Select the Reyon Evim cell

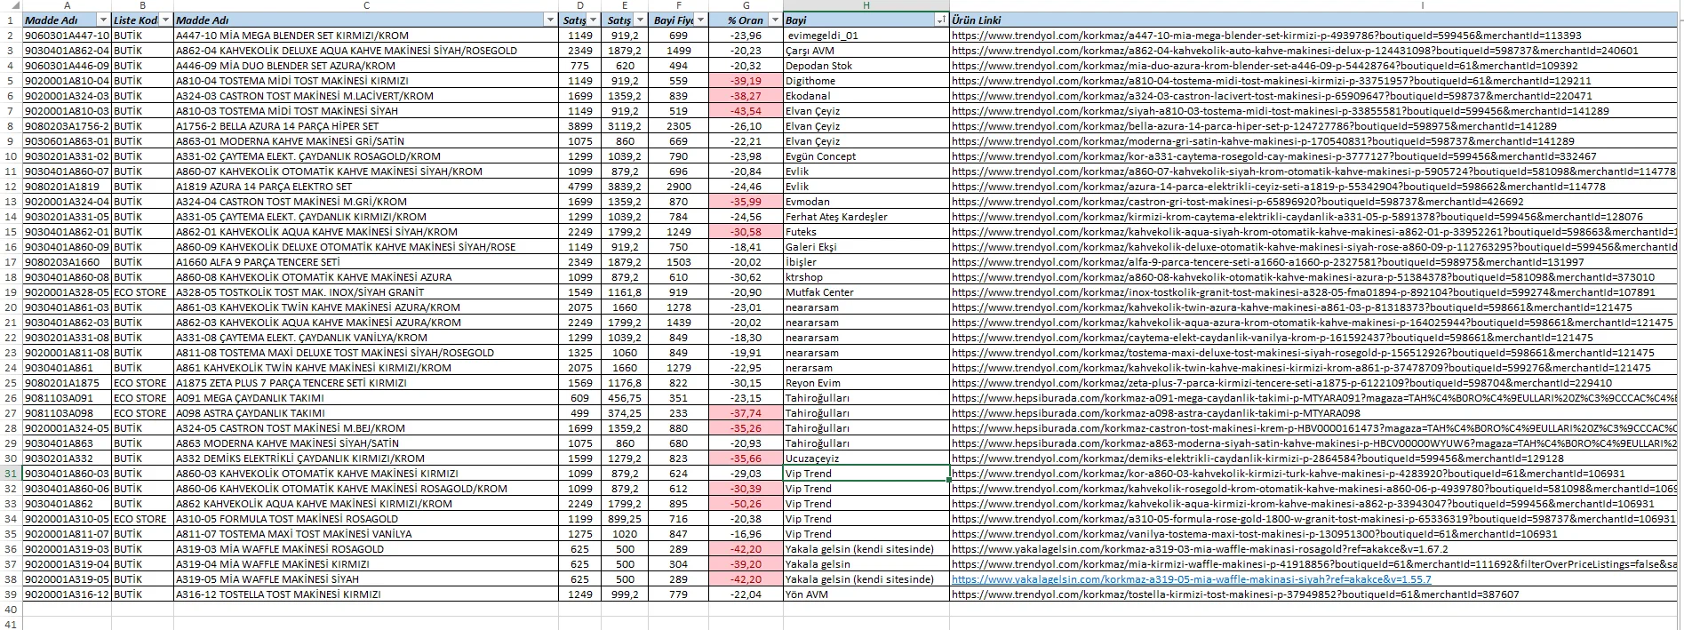[x=866, y=383]
